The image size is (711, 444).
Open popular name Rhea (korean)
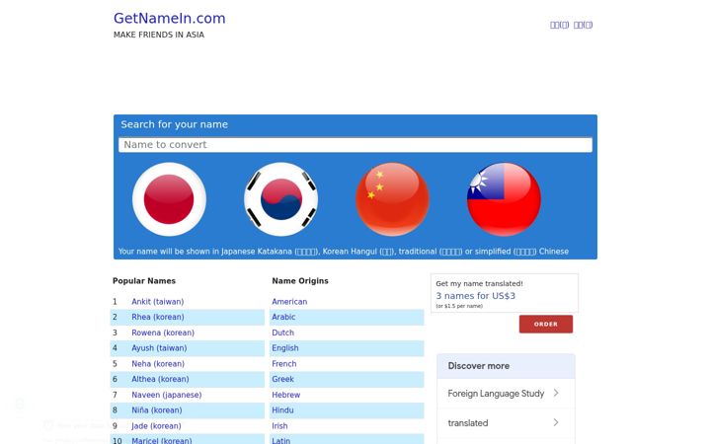click(157, 317)
